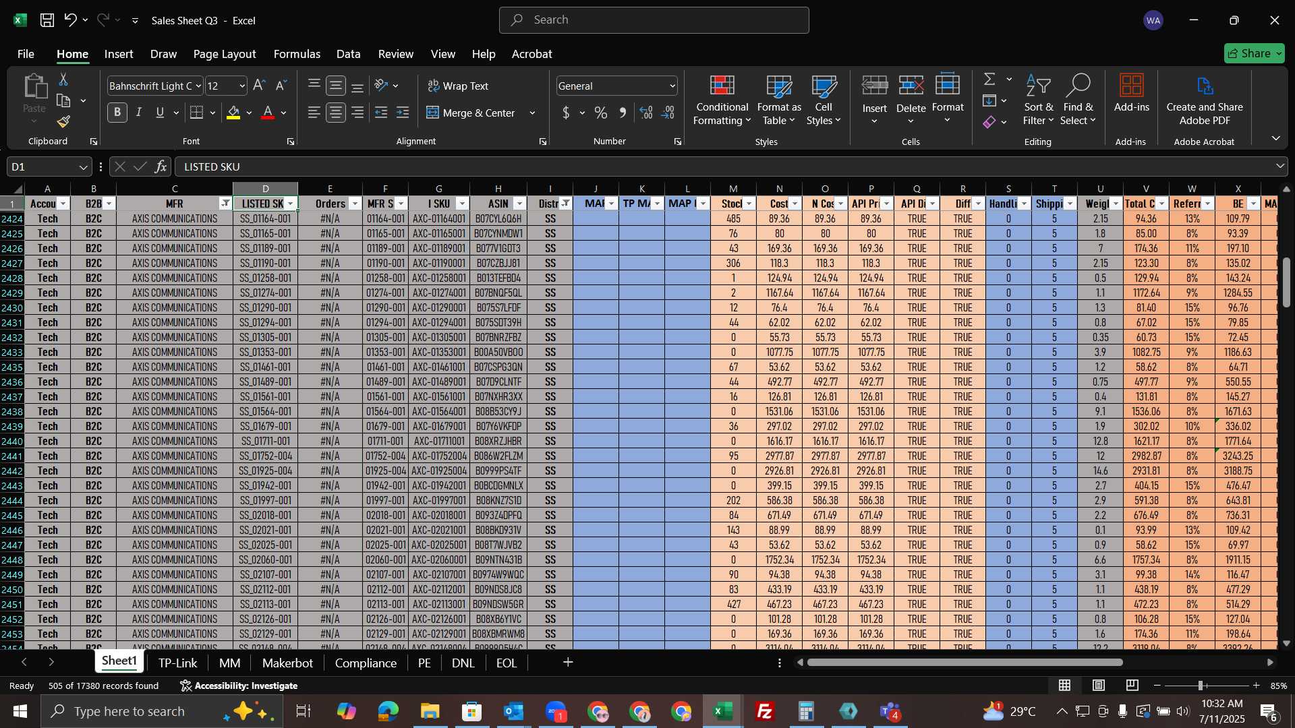Expand the Name Box dropdown
Screen dimensions: 1295x728
pos(83,166)
